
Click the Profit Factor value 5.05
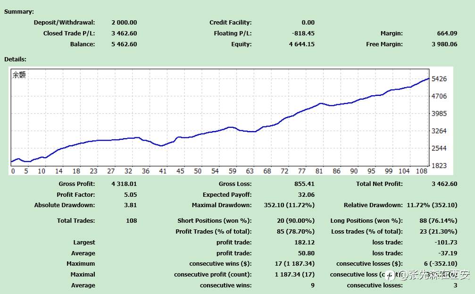[x=130, y=194]
